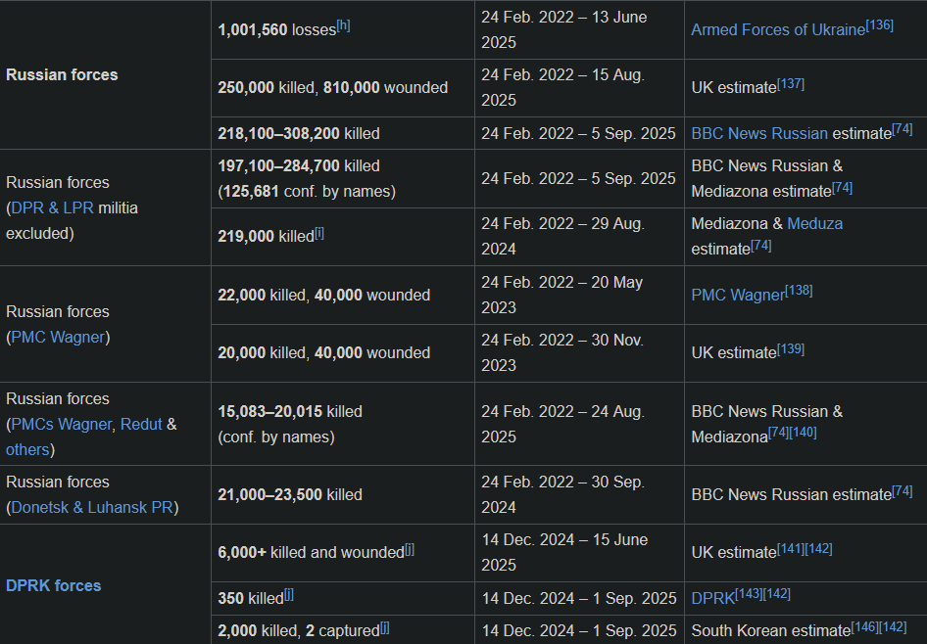Viewport: 927px width, 644px height.
Task: Click '24 Feb. 2022 – 20 May 2023' date
Action: click(562, 296)
